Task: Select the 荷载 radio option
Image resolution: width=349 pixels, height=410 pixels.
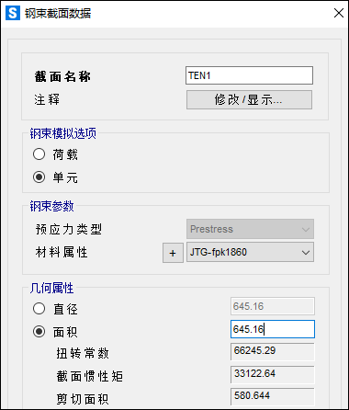Action: (x=39, y=154)
